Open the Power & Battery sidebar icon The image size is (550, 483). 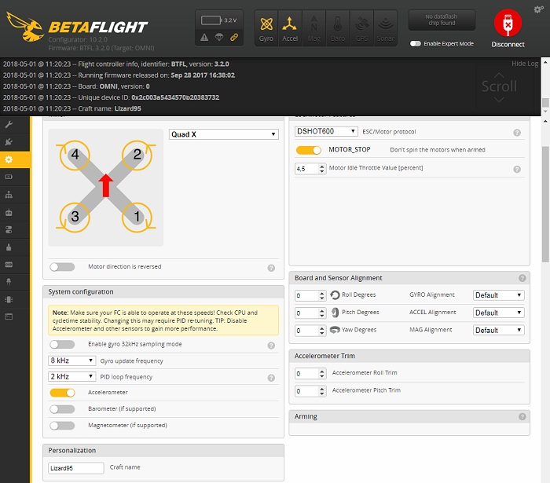(9, 177)
